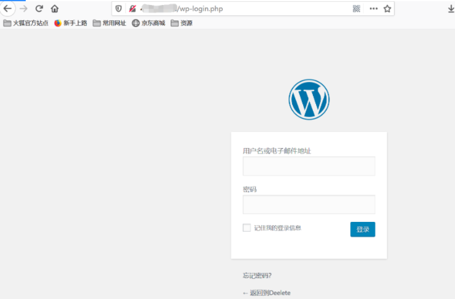Image resolution: width=455 pixels, height=299 pixels.
Task: Bookmark this page with the star
Action: tap(387, 9)
